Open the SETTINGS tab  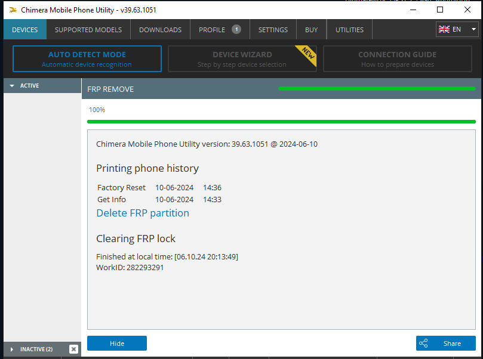[x=273, y=30]
